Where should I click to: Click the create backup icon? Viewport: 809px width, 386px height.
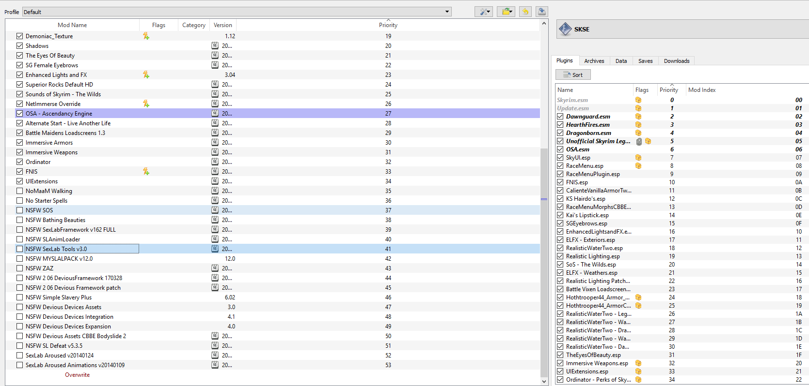click(x=542, y=12)
